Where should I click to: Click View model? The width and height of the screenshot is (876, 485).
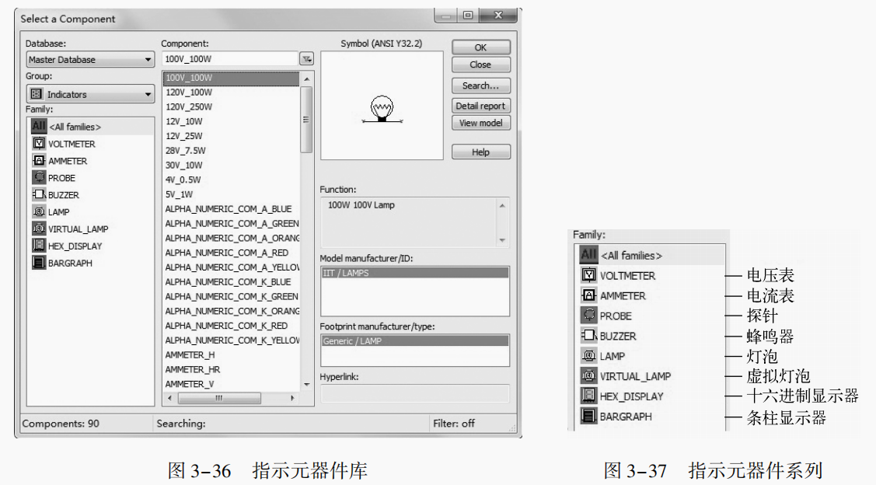pos(480,122)
